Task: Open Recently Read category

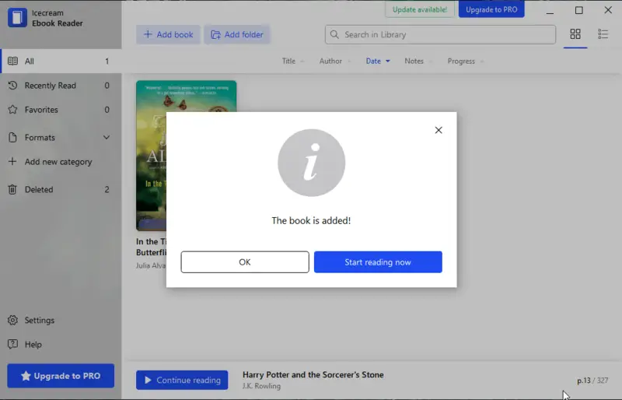Action: click(x=61, y=86)
